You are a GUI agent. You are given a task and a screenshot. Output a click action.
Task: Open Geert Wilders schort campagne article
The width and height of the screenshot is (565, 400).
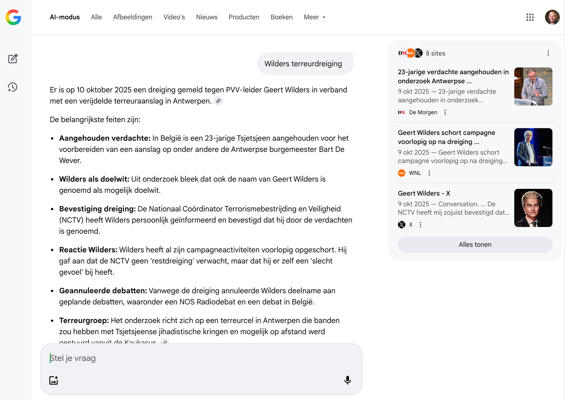[x=446, y=137]
